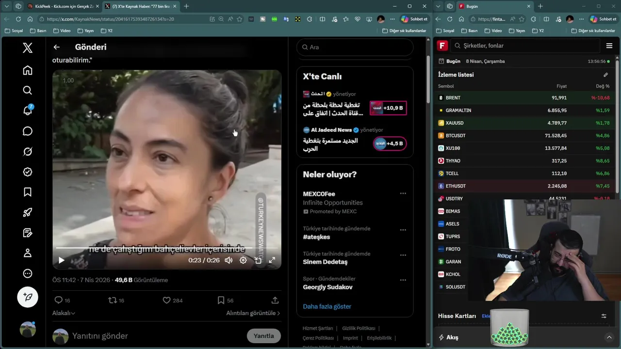Open tab search chevron in left browser
Viewport: 621px width, 349px height.
[x=6, y=6]
